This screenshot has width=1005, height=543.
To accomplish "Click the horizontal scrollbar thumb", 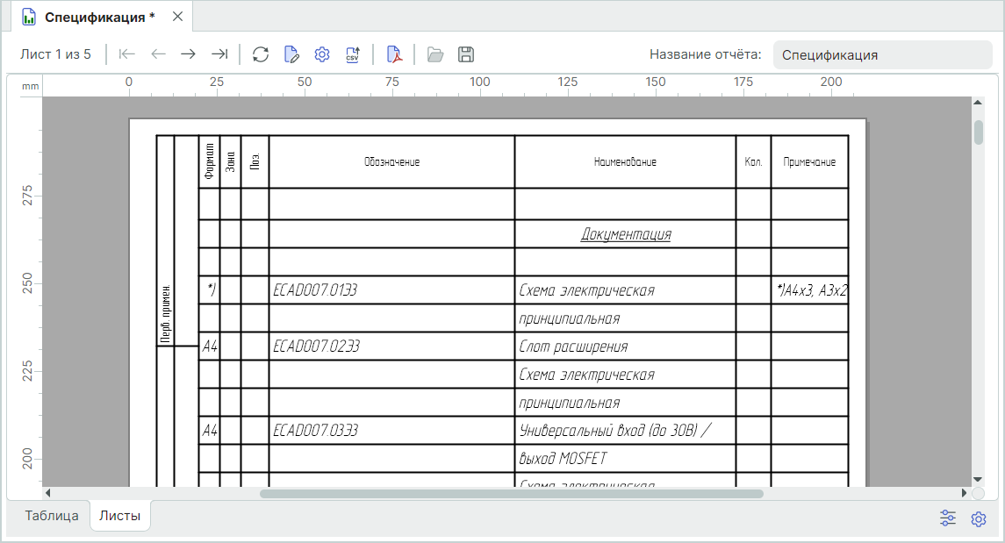I will 511,494.
